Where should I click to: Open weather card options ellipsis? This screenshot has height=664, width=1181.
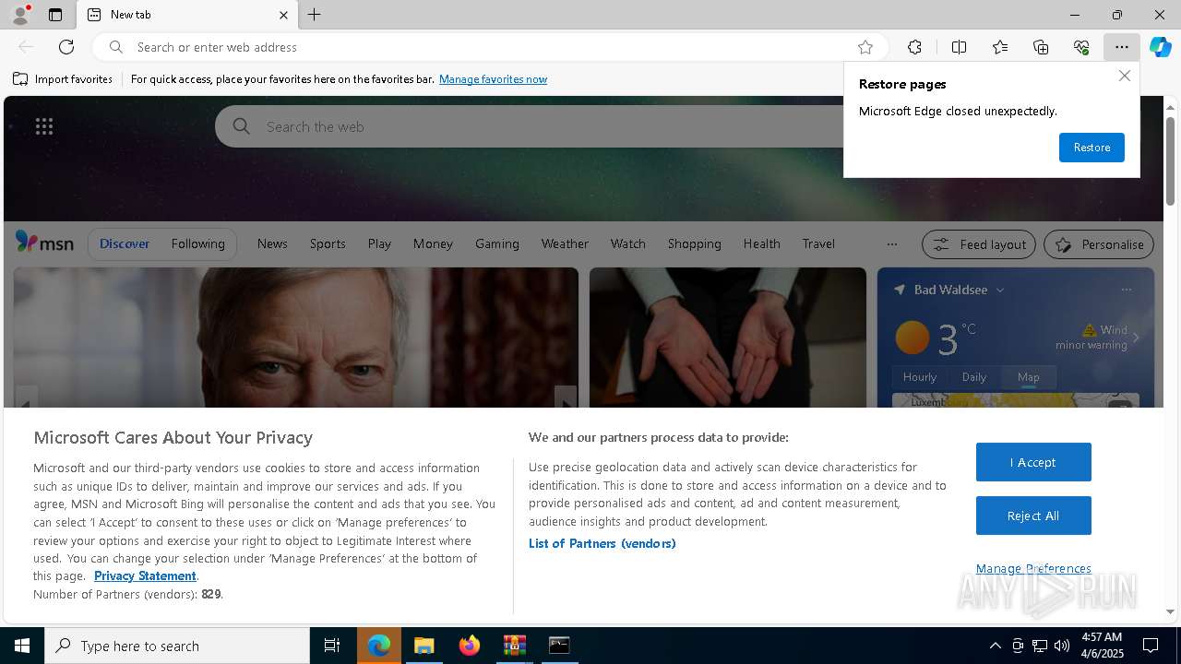tap(1126, 290)
